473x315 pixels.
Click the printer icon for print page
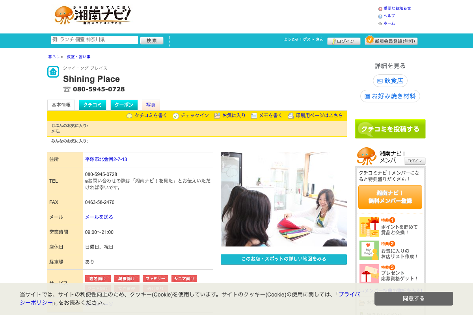291,116
